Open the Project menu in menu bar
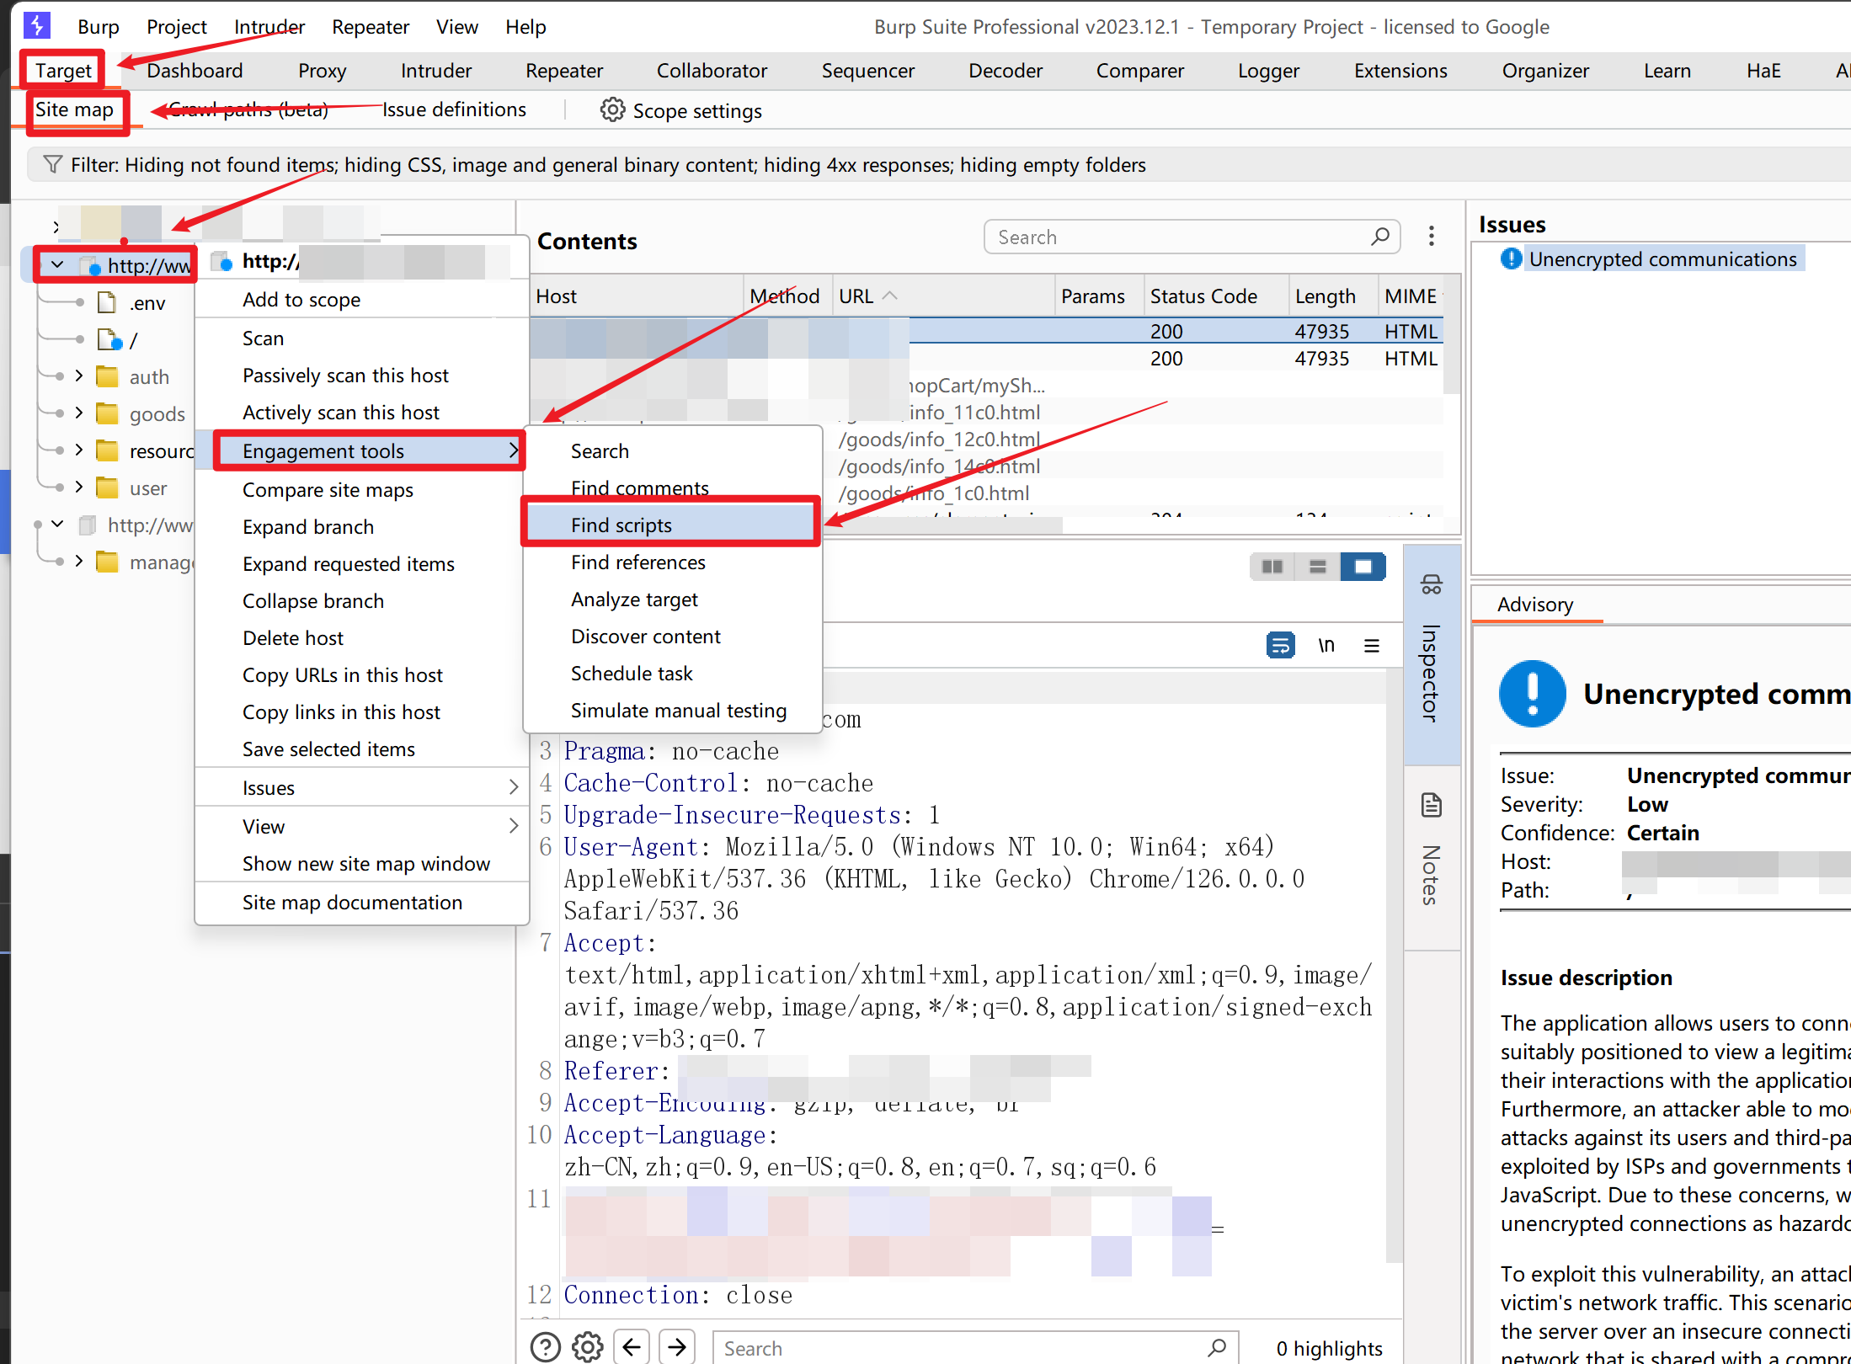Screen dimensions: 1851x1364 [176, 27]
